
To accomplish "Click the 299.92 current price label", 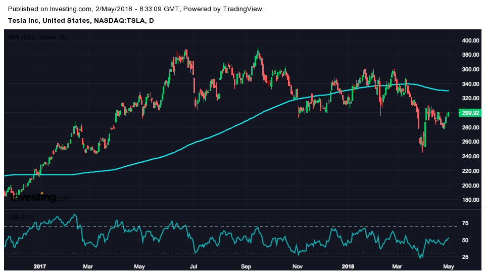I will 470,113.
